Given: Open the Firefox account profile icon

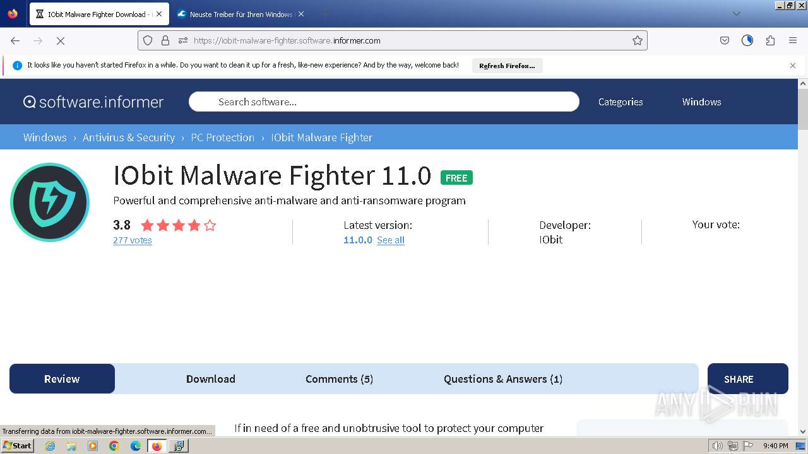Looking at the screenshot, I should (747, 40).
